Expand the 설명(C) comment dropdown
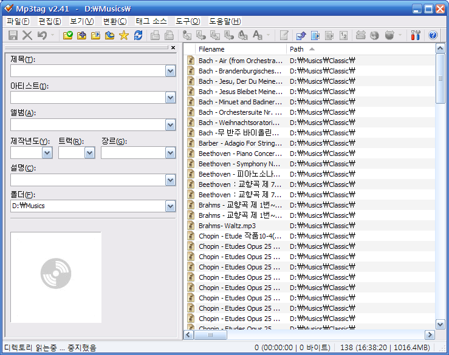449x355 pixels. pyautogui.click(x=170, y=180)
